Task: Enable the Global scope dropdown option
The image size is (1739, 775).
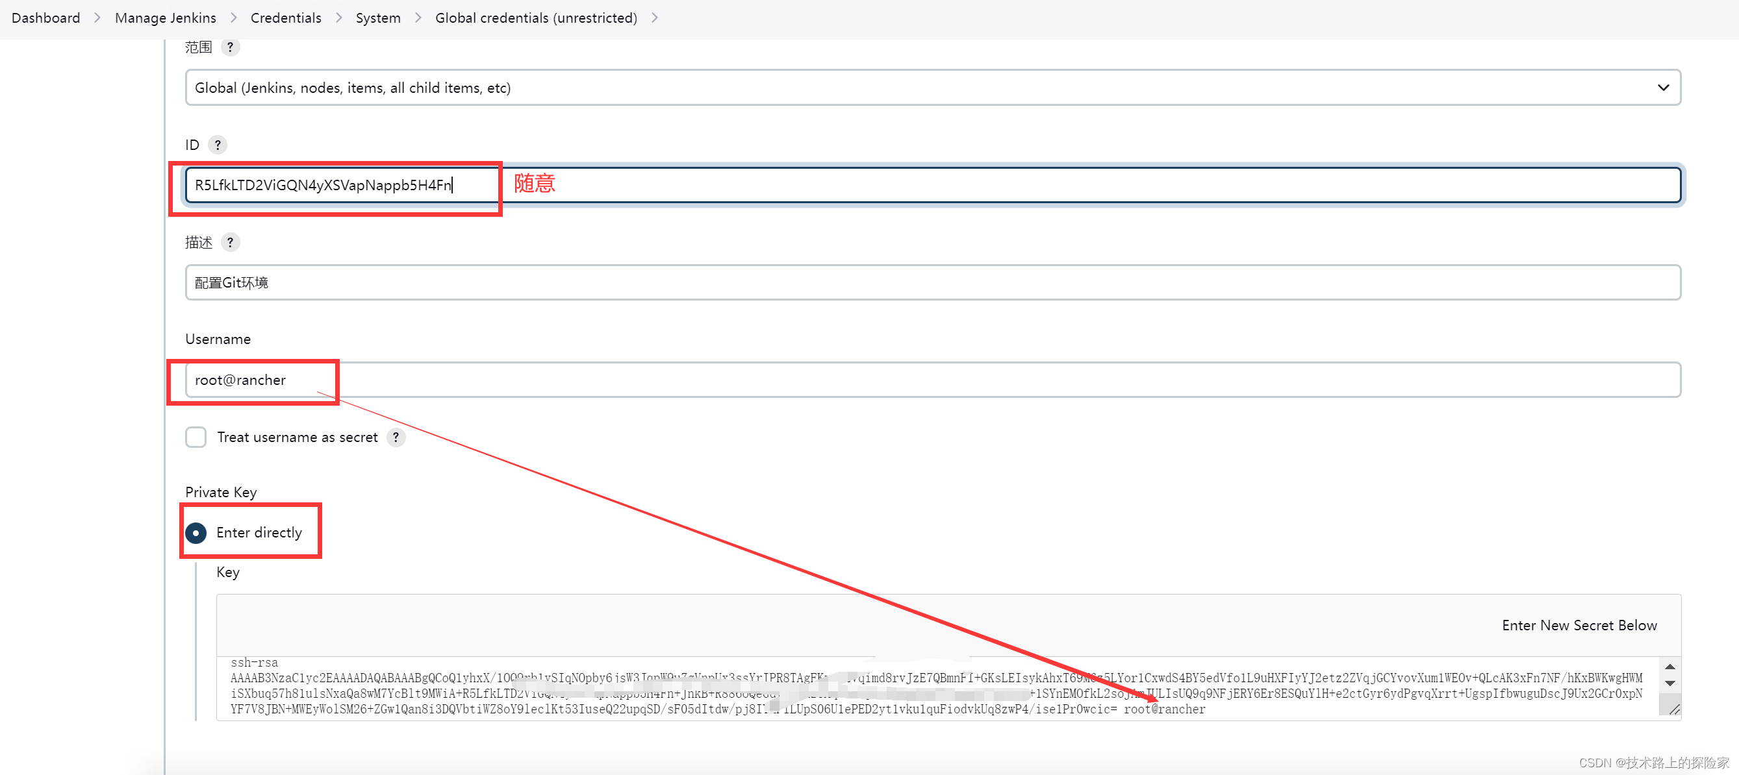Action: tap(930, 88)
